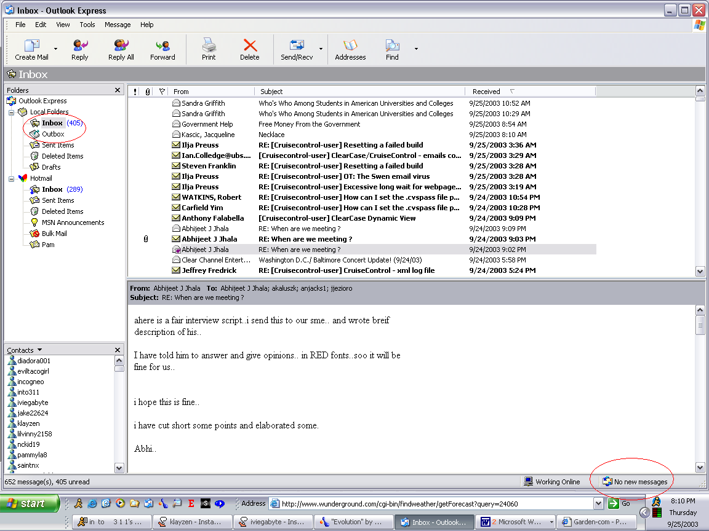Click the Find toolbar icon
Viewport: 709px width, 531px height.
point(392,49)
